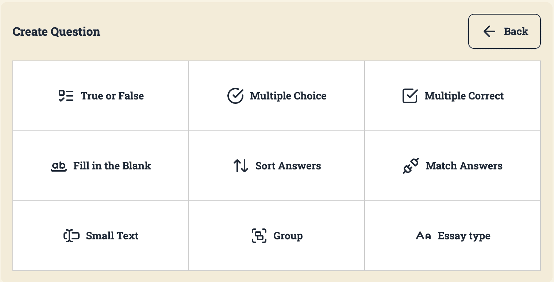The width and height of the screenshot is (554, 282).
Task: Select the Multiple Choice label
Action: (288, 96)
